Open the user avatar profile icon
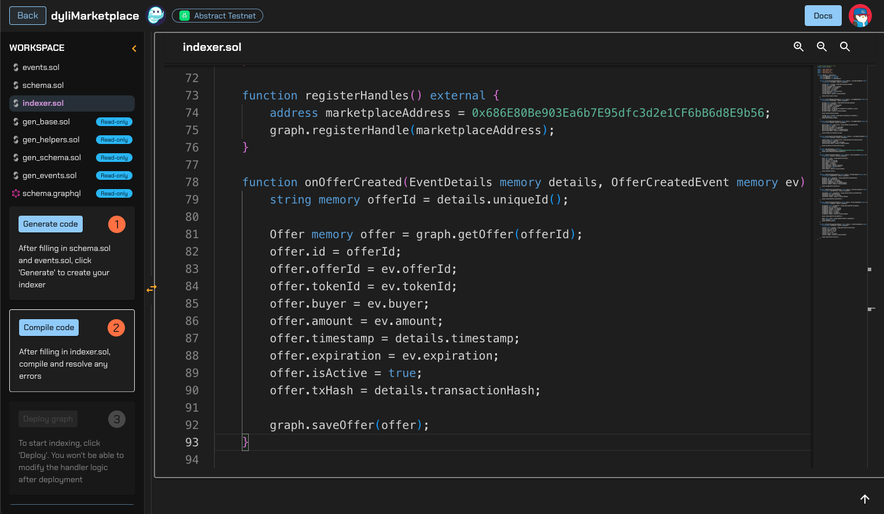884x514 pixels. pos(860,16)
